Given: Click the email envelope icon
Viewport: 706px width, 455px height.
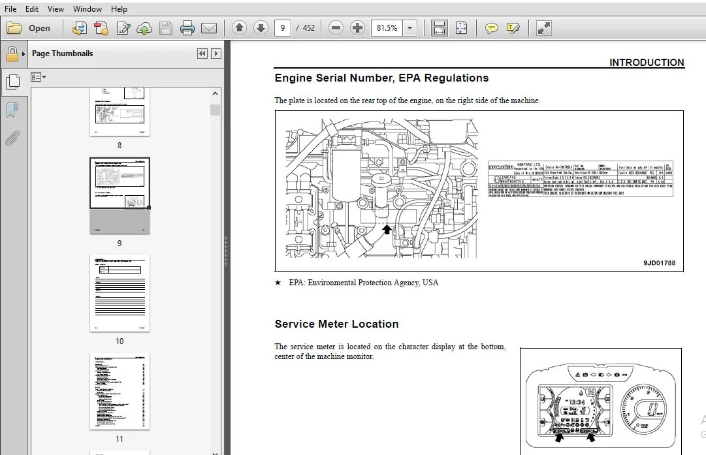Looking at the screenshot, I should pyautogui.click(x=209, y=28).
